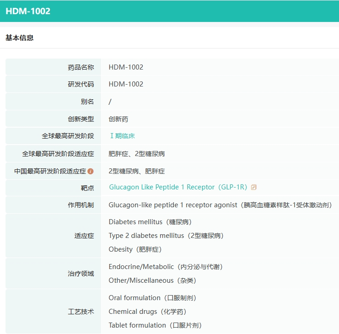Click the 别名 row label

[87, 102]
